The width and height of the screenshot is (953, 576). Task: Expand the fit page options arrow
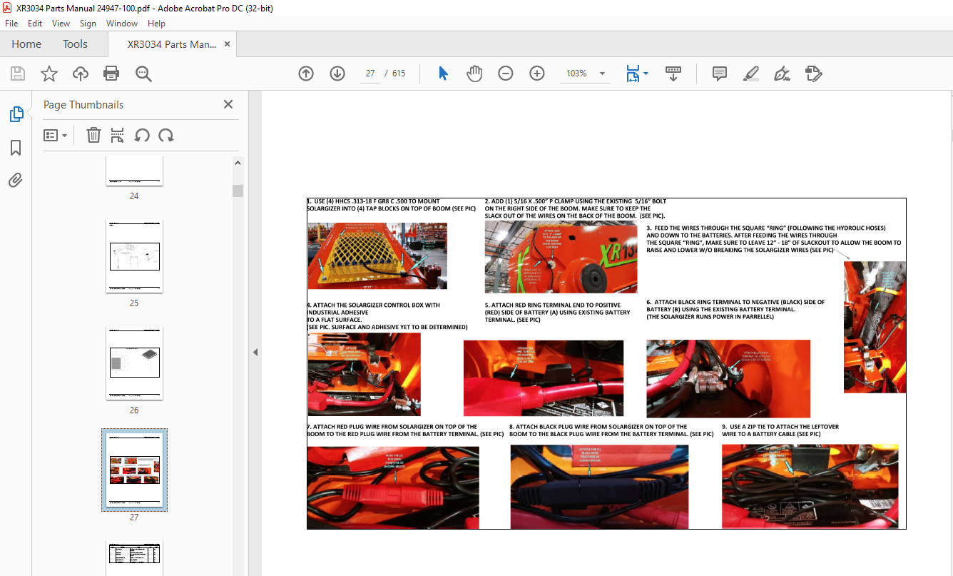pyautogui.click(x=646, y=74)
